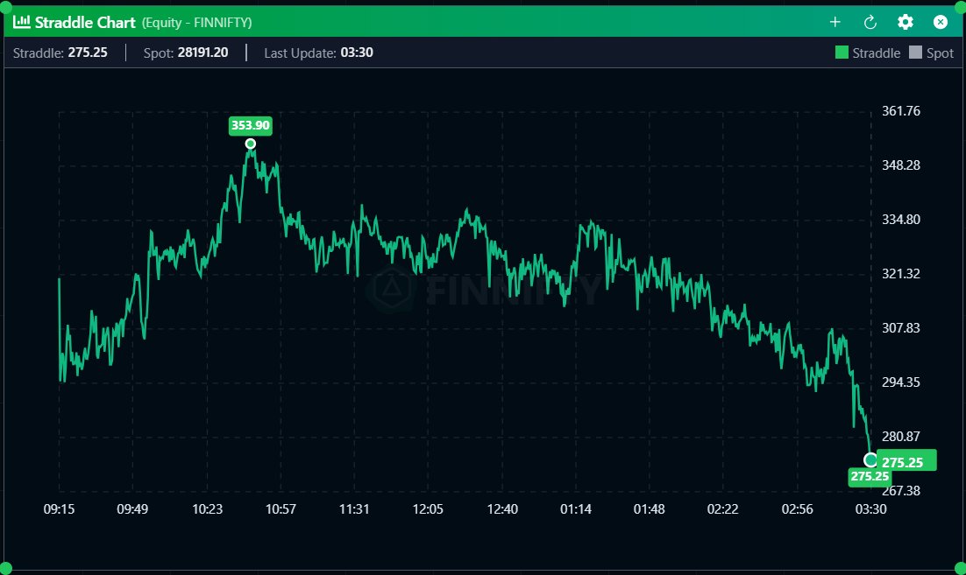The image size is (966, 575).
Task: Click the 275.25 price axis label
Action: (906, 460)
